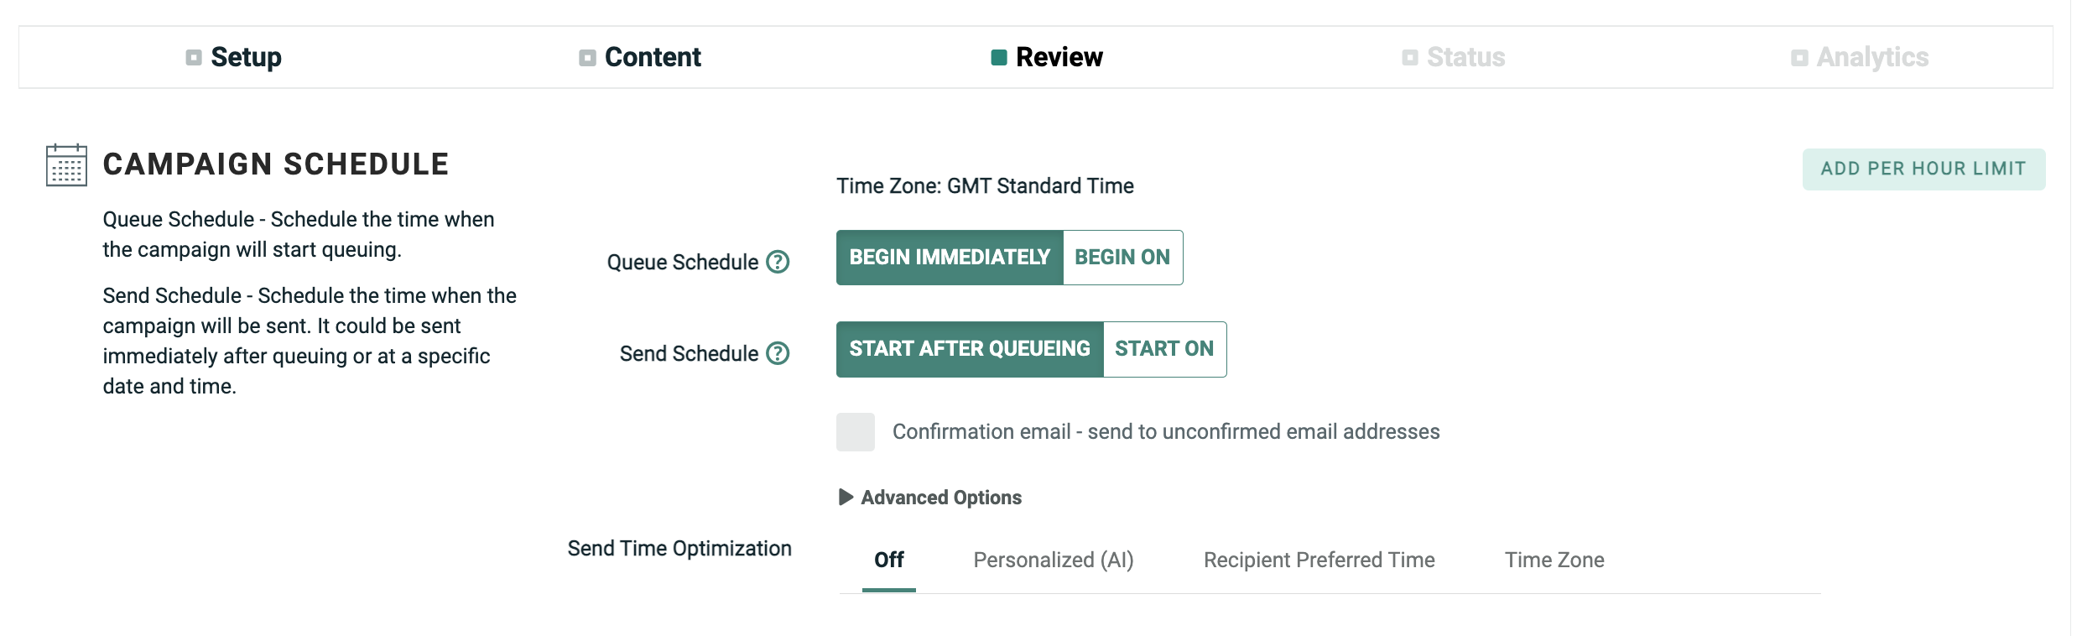Viewport: 2082px width, 636px height.
Task: Select Personalized (AI) optimization tab
Action: pos(1054,560)
